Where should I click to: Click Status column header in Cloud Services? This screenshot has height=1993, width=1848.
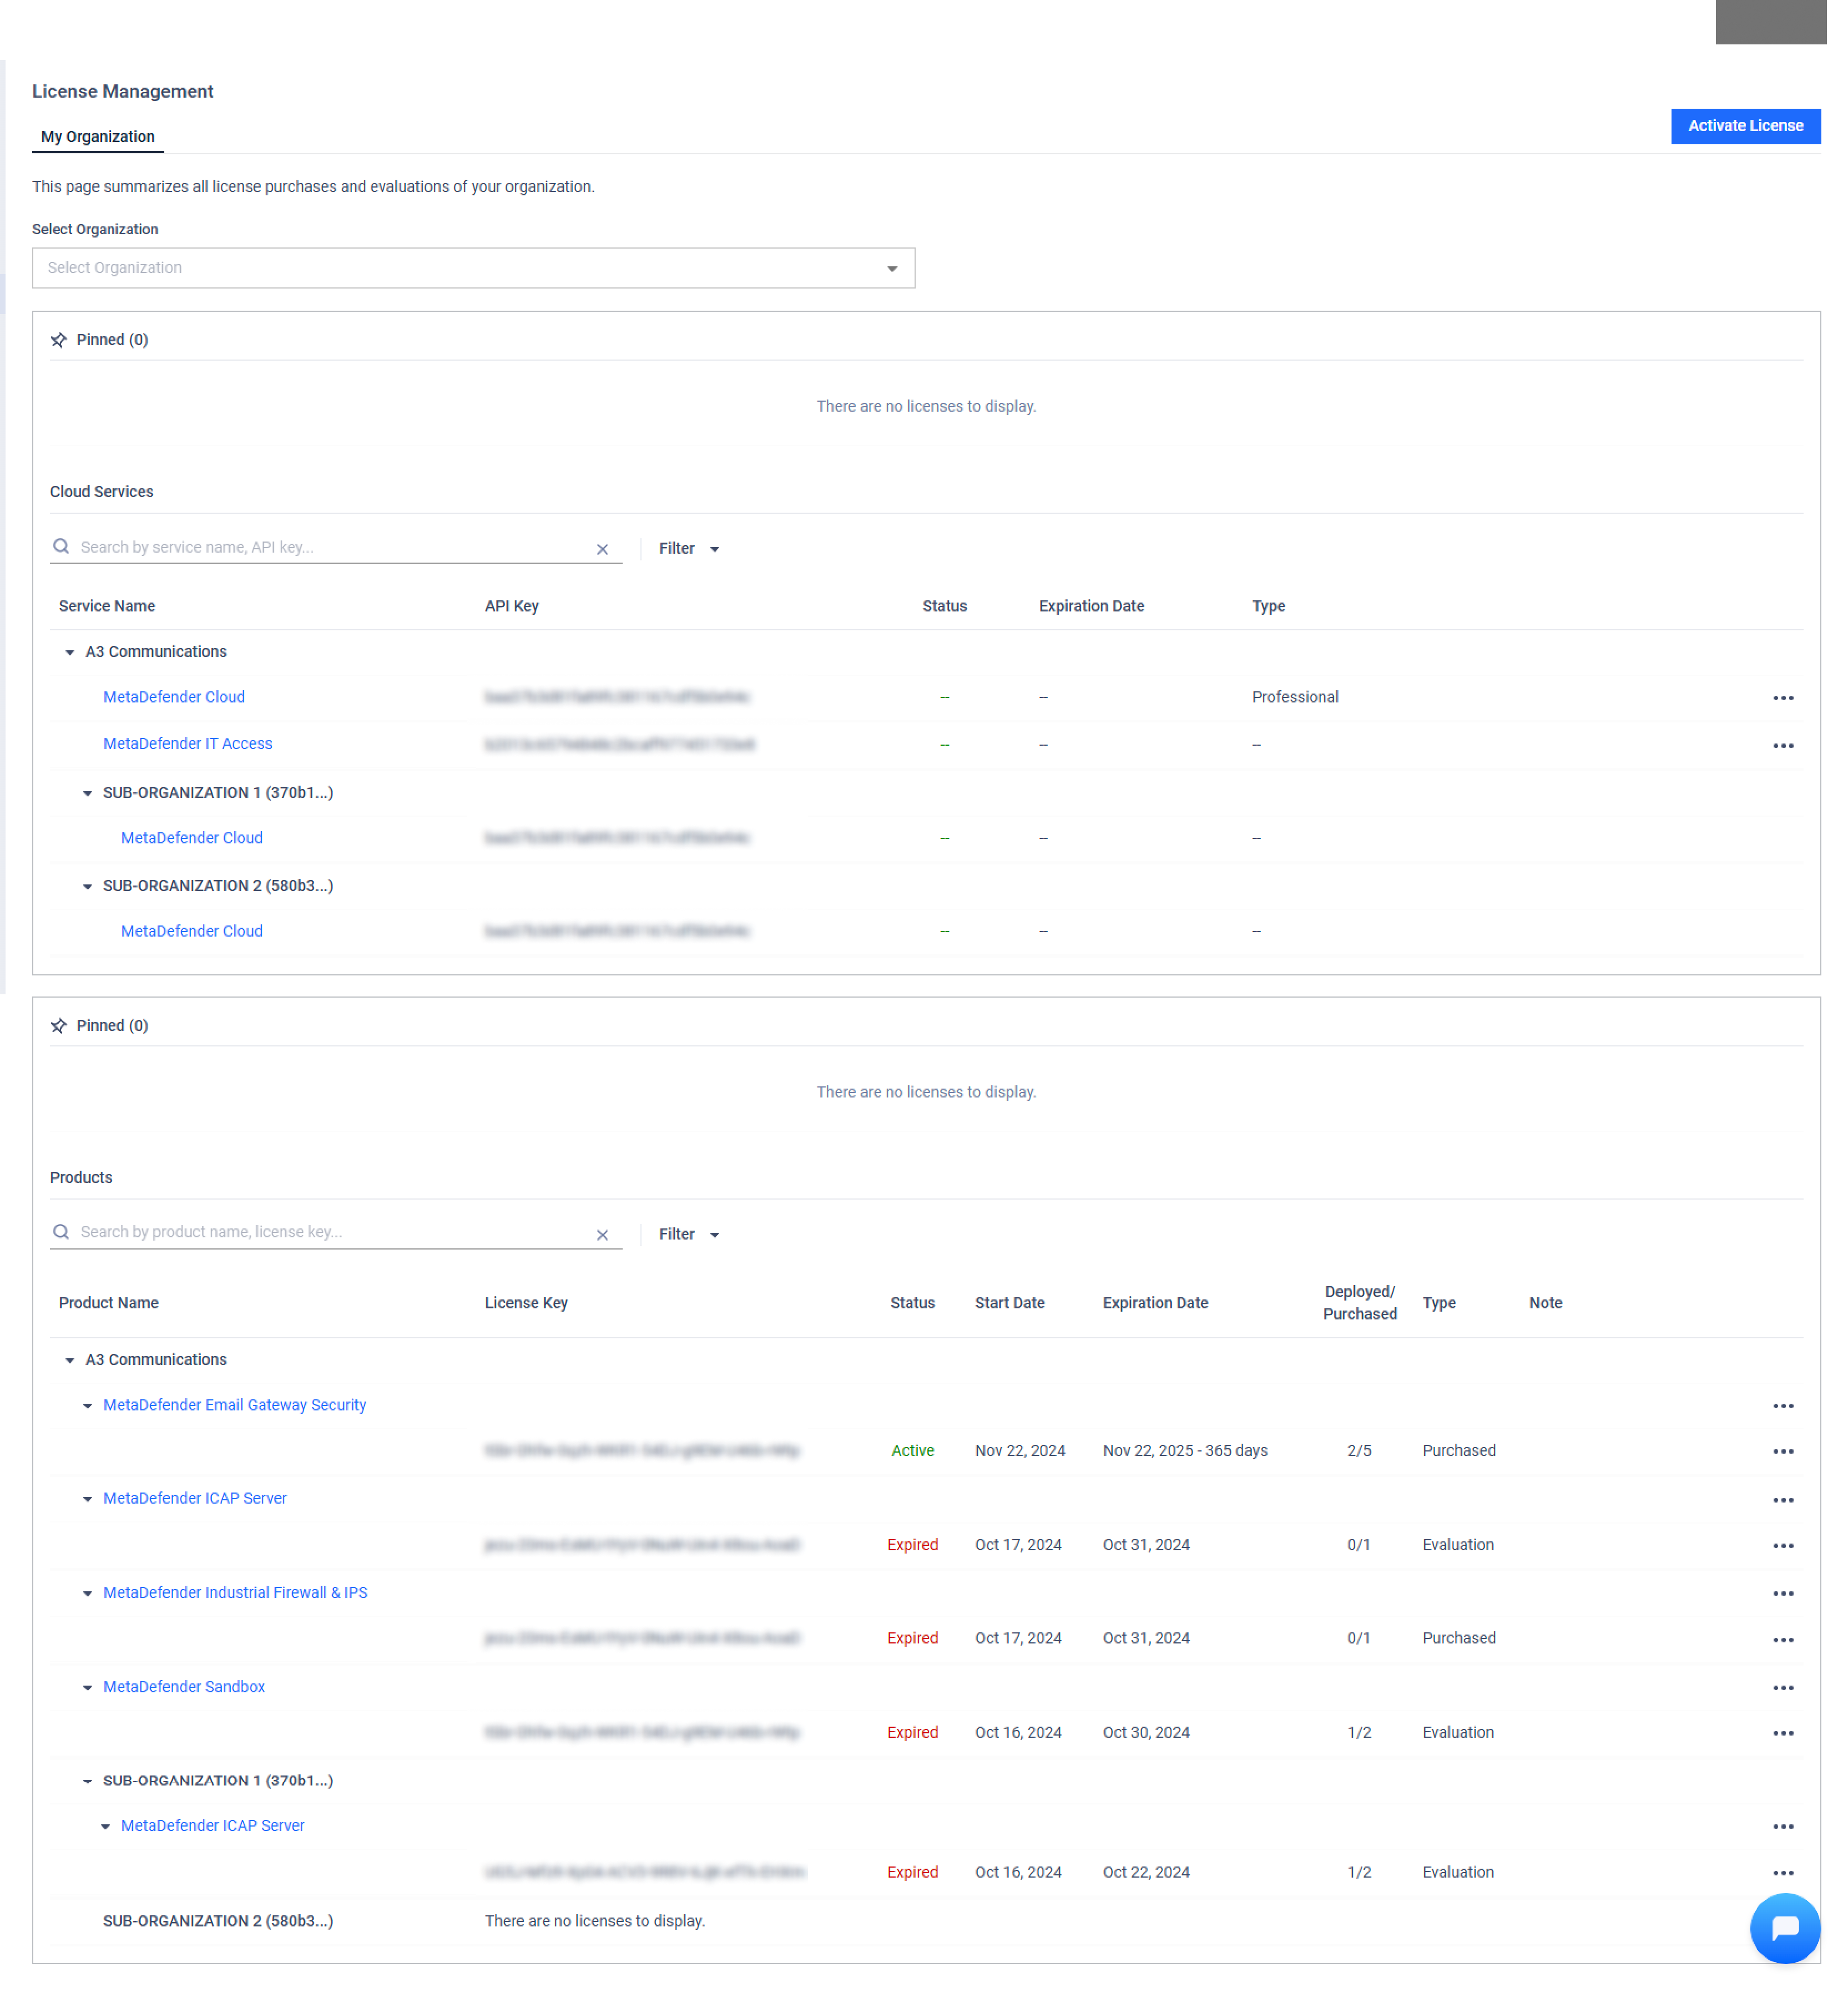(944, 606)
